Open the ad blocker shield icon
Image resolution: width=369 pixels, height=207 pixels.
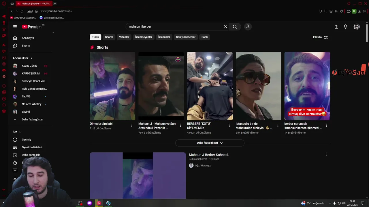[331, 11]
